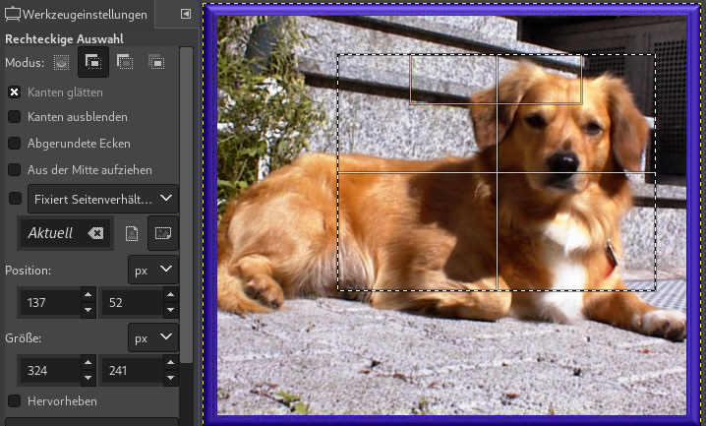Viewport: 706px width, 426px height.
Task: Click the selection width field showing 324
Action: (x=47, y=371)
